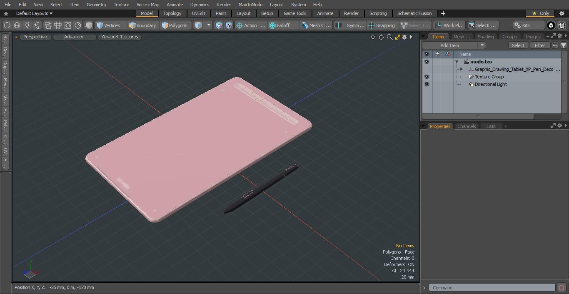Screen dimensions: 569x294
Task: Select the Texture Group item
Action: coord(489,77)
